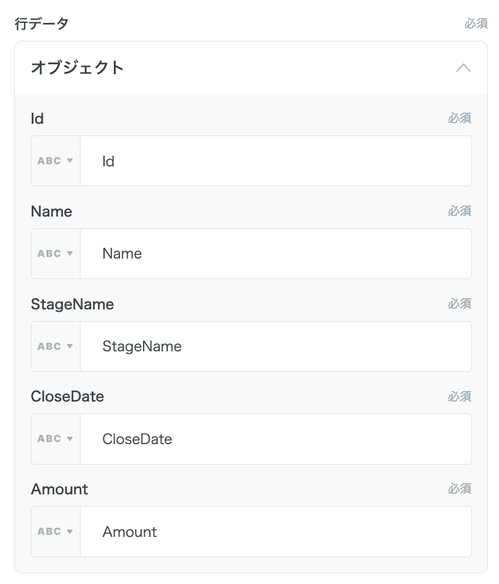This screenshot has height=584, width=499.
Task: Click the StageName field label
Action: 72,304
